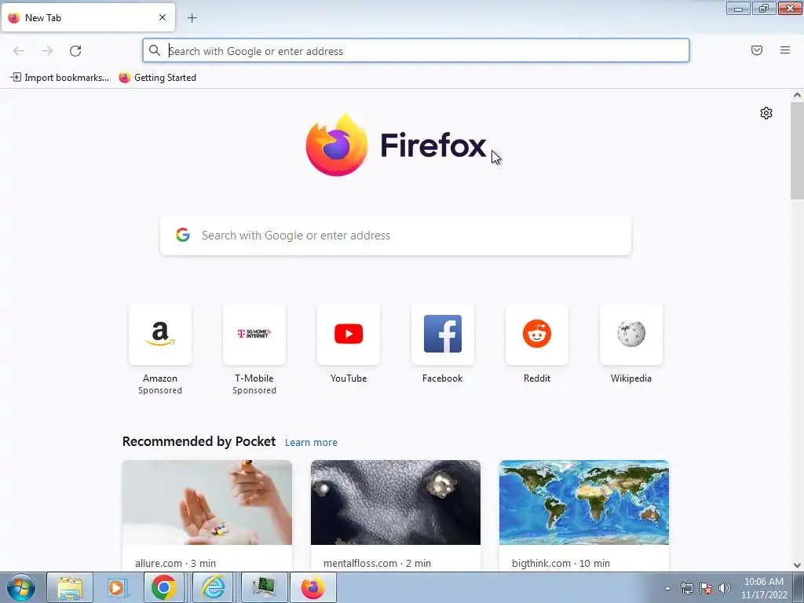Open the allure.com Pocket story thumbnail
Image resolution: width=804 pixels, height=603 pixels.
(207, 502)
